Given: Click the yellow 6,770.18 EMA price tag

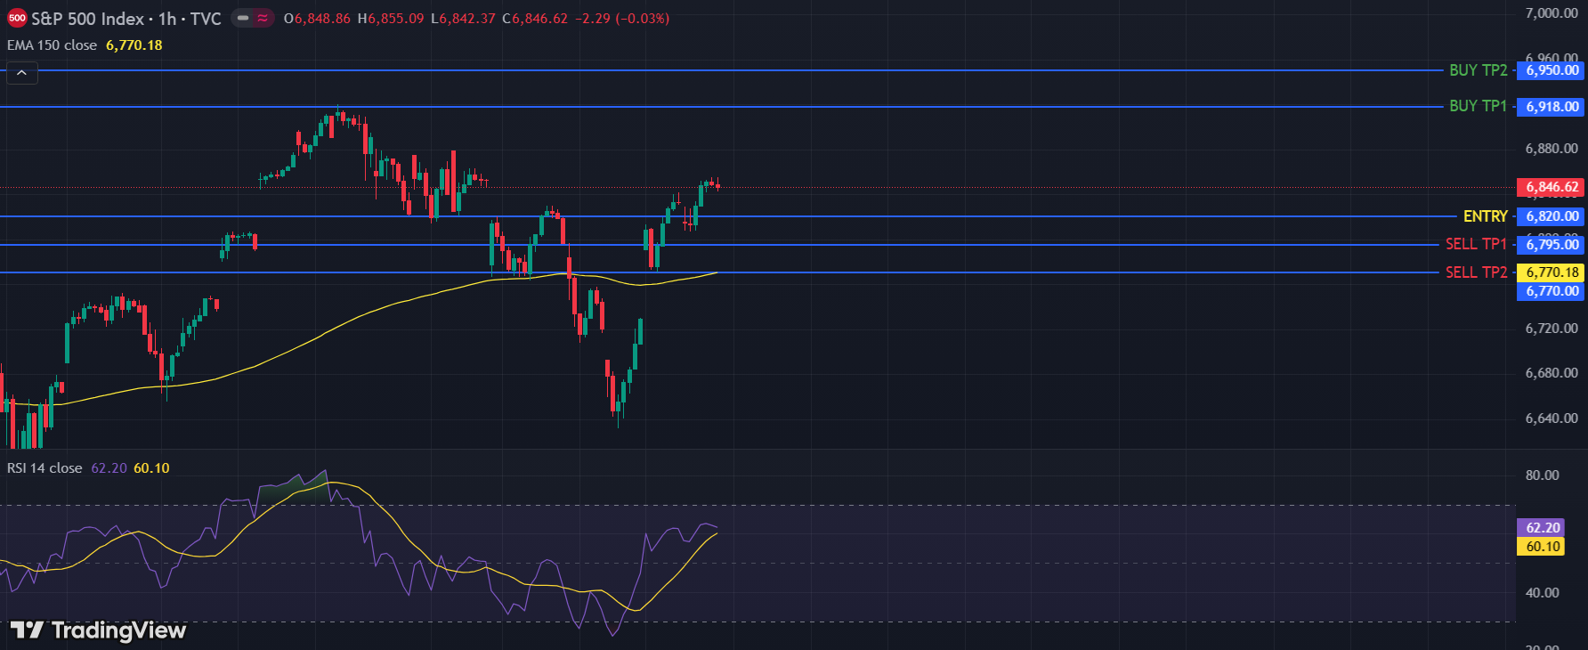Looking at the screenshot, I should click(1552, 272).
